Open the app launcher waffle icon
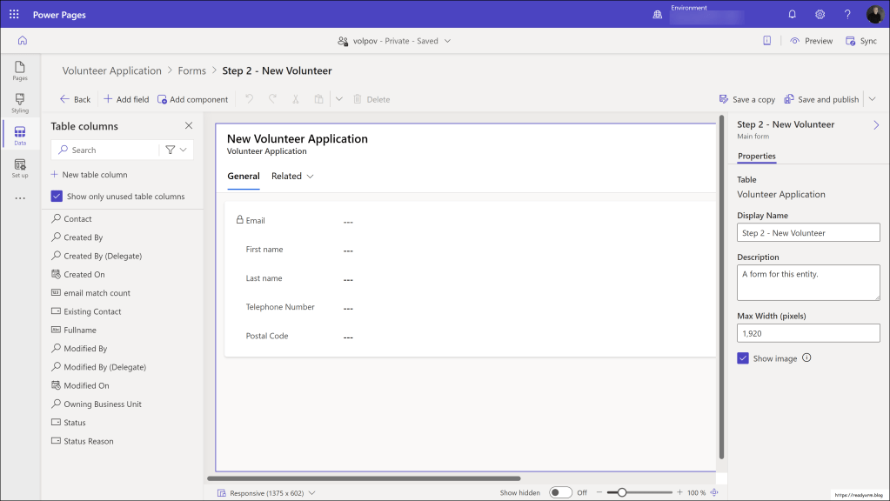 point(14,15)
